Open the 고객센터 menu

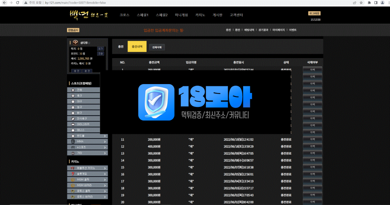[236, 15]
